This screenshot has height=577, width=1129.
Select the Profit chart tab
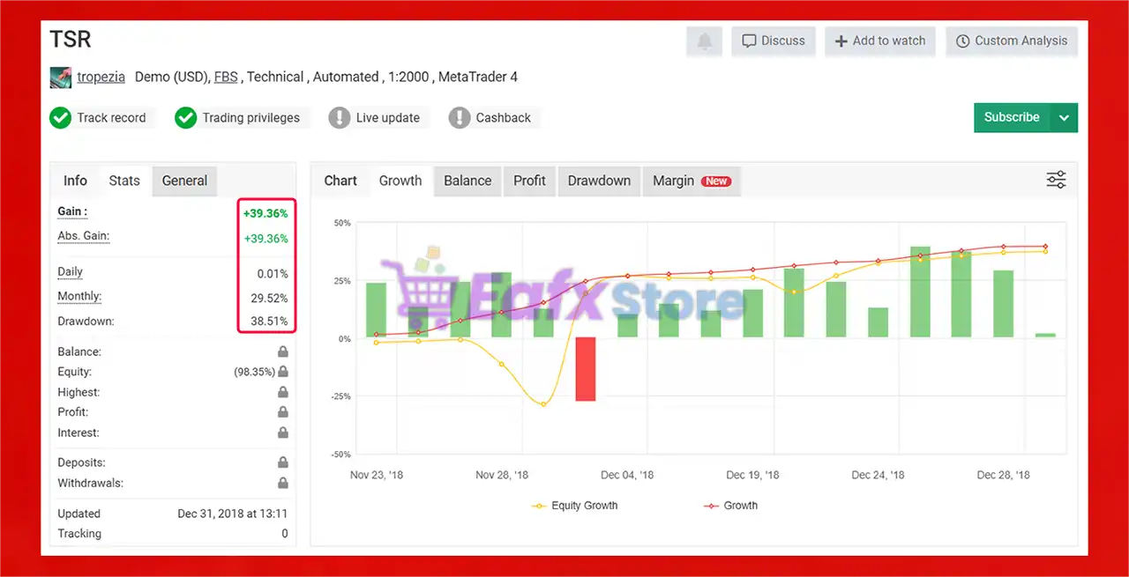pyautogui.click(x=529, y=181)
